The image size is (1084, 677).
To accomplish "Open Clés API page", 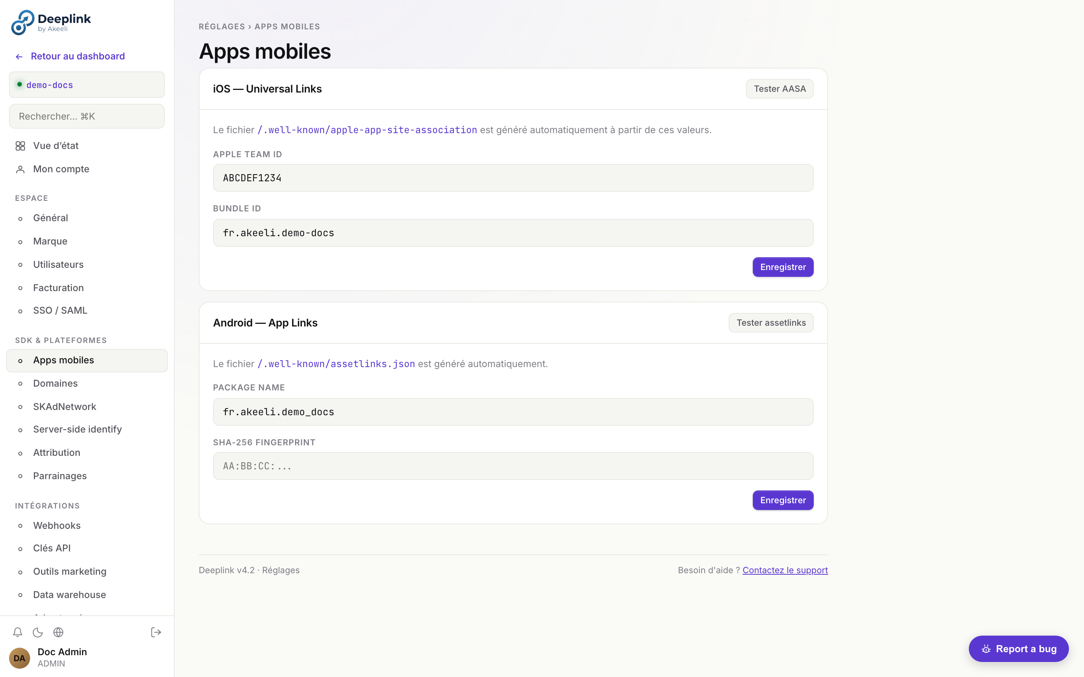I will (87, 548).
